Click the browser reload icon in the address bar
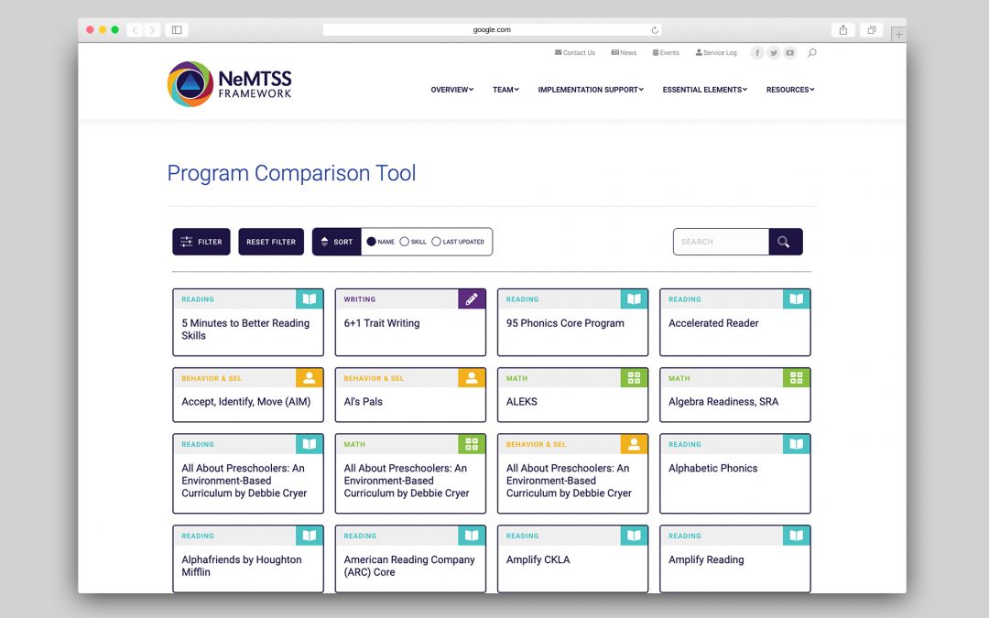 tap(655, 30)
